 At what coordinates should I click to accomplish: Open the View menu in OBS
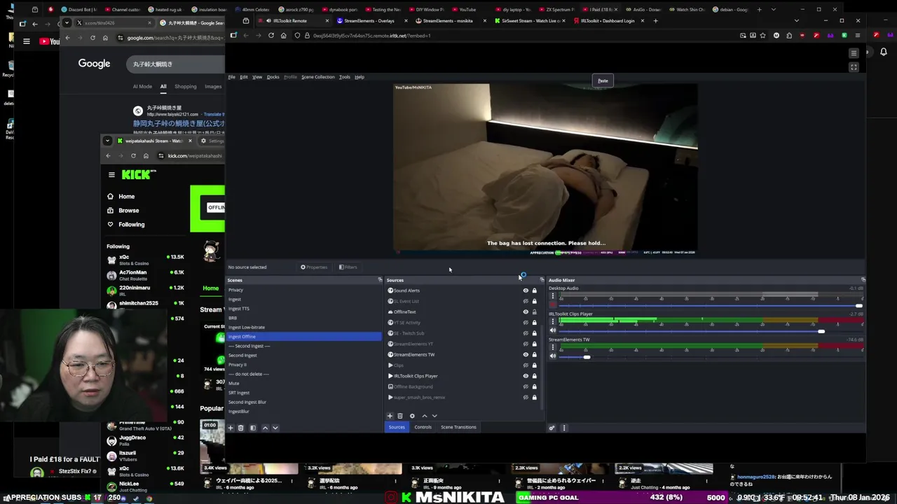[256, 77]
